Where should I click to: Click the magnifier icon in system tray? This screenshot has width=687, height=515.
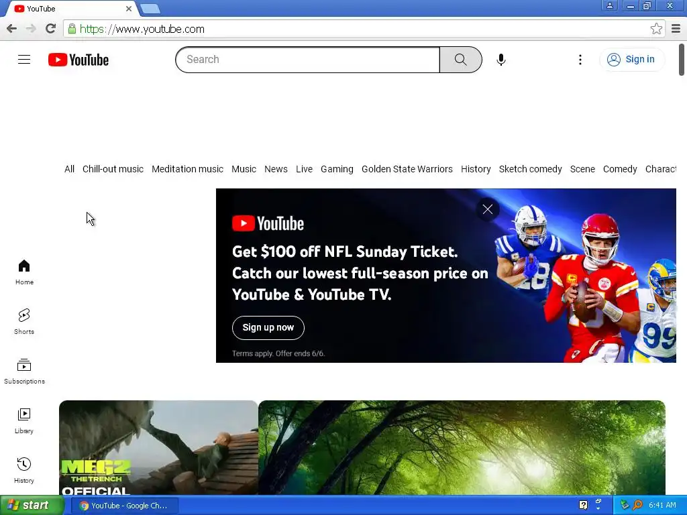tap(637, 506)
